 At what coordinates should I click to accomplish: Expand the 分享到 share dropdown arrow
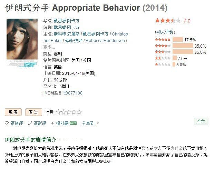click(x=98, y=123)
